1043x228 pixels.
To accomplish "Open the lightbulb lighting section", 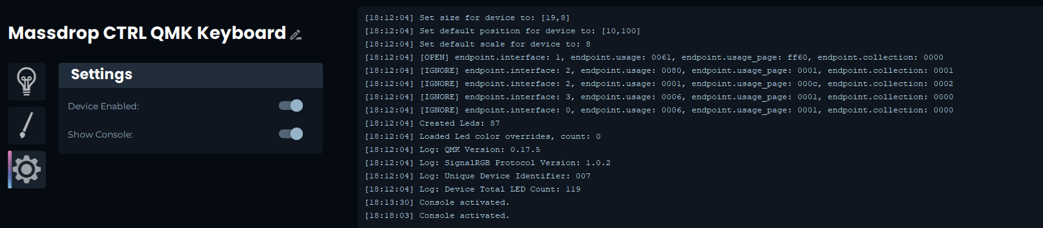I will click(26, 82).
